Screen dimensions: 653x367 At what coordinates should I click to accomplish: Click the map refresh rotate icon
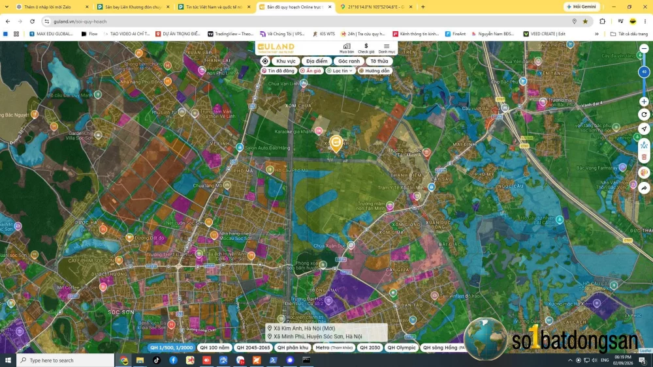(644, 114)
